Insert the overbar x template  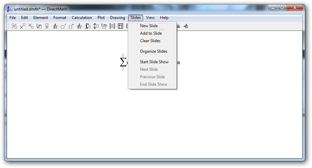click(47, 26)
